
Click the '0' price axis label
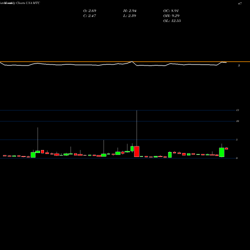(236, 158)
